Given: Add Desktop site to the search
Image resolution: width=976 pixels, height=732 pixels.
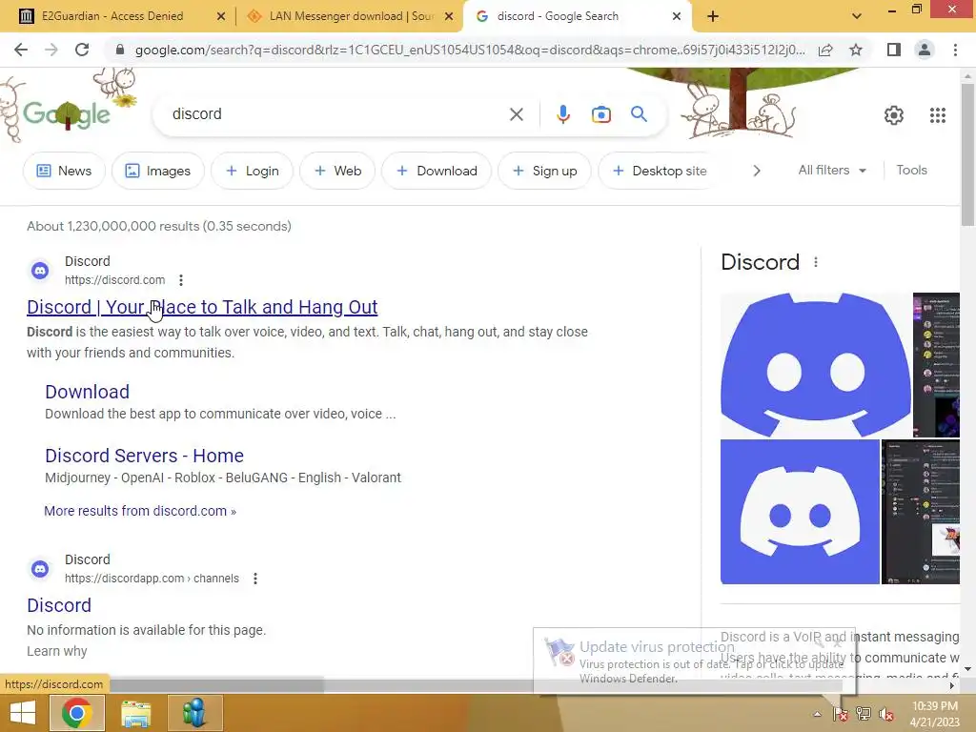Looking at the screenshot, I should (x=660, y=171).
